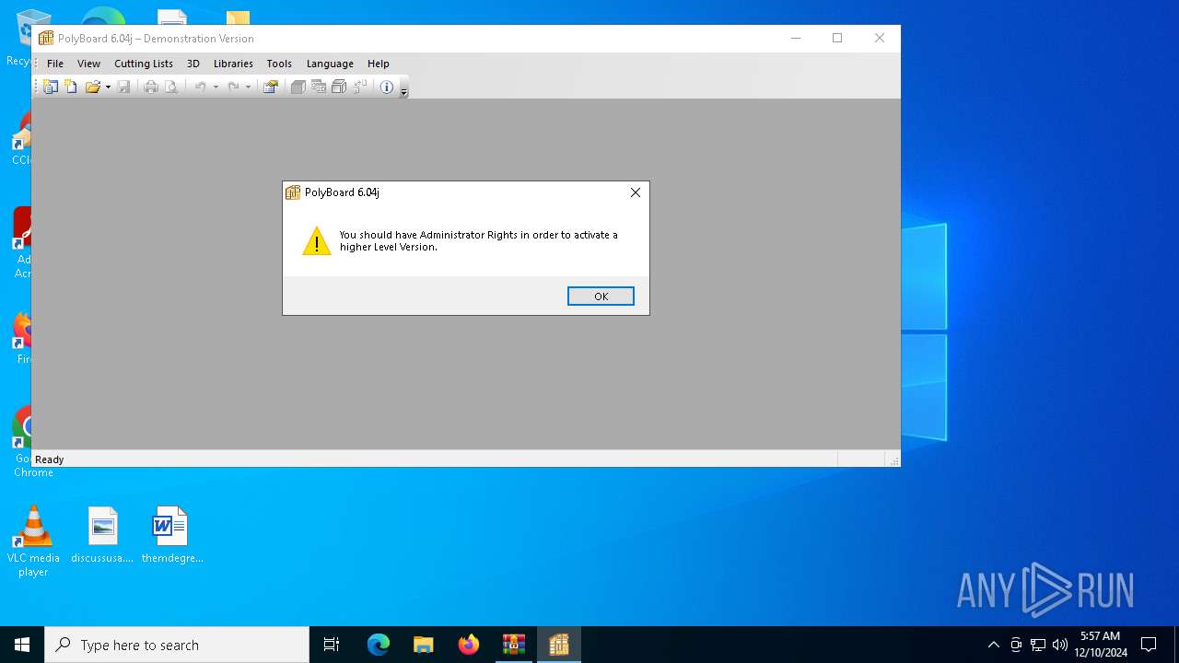
Task: Select the discussusa desktop file icon
Action: pos(102,535)
